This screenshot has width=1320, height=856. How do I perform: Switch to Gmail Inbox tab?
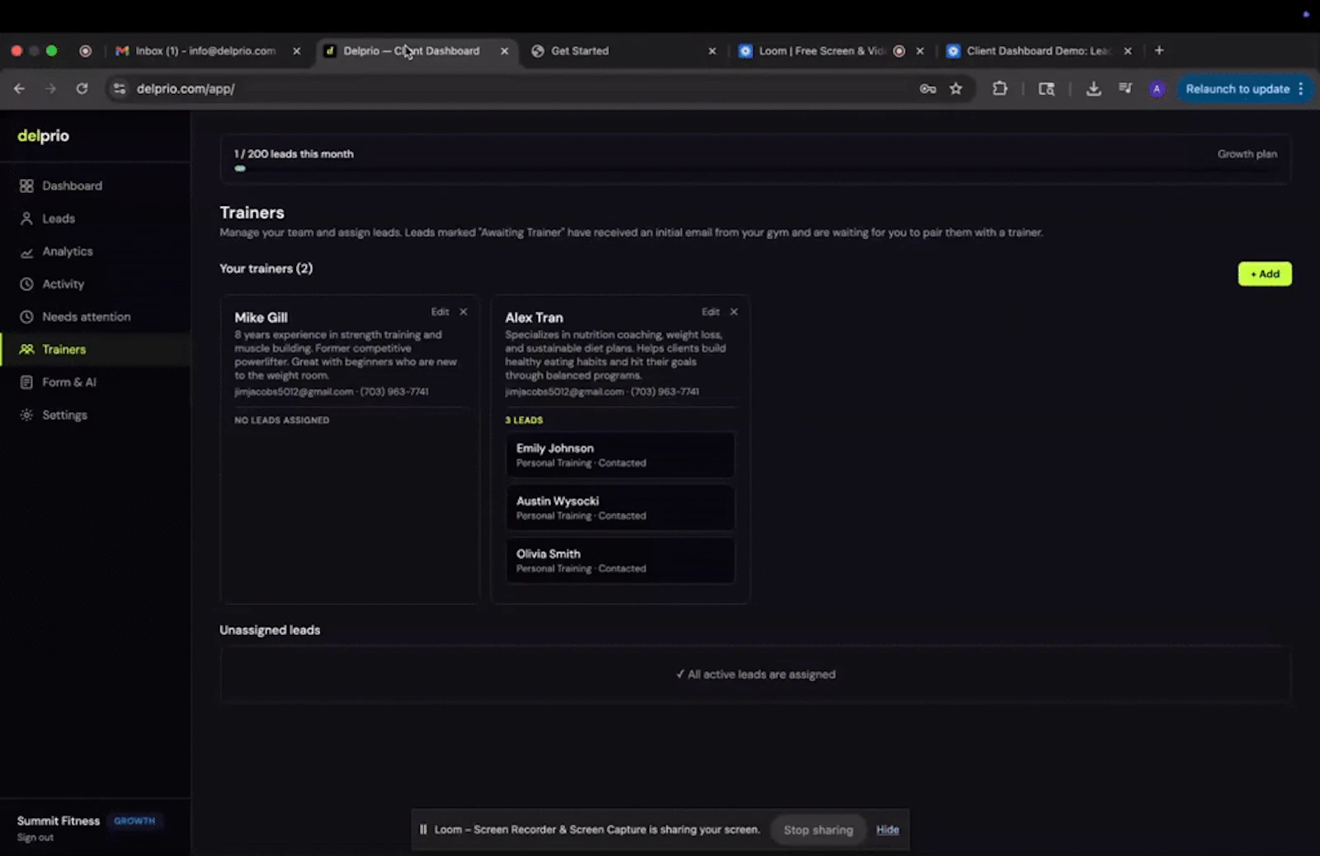coord(205,50)
